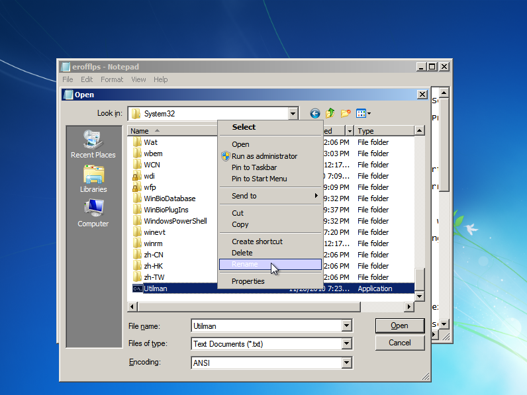Click inside the File name field

(265, 326)
